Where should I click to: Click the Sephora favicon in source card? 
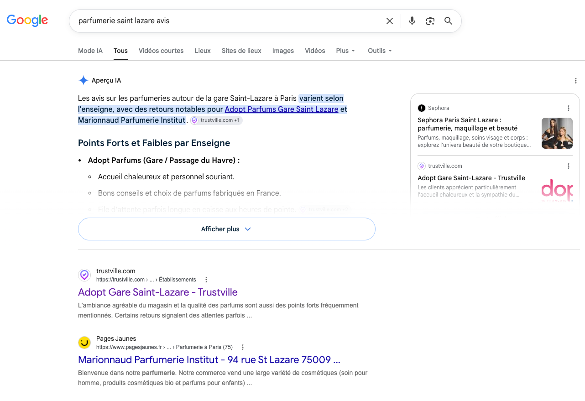[x=422, y=108]
